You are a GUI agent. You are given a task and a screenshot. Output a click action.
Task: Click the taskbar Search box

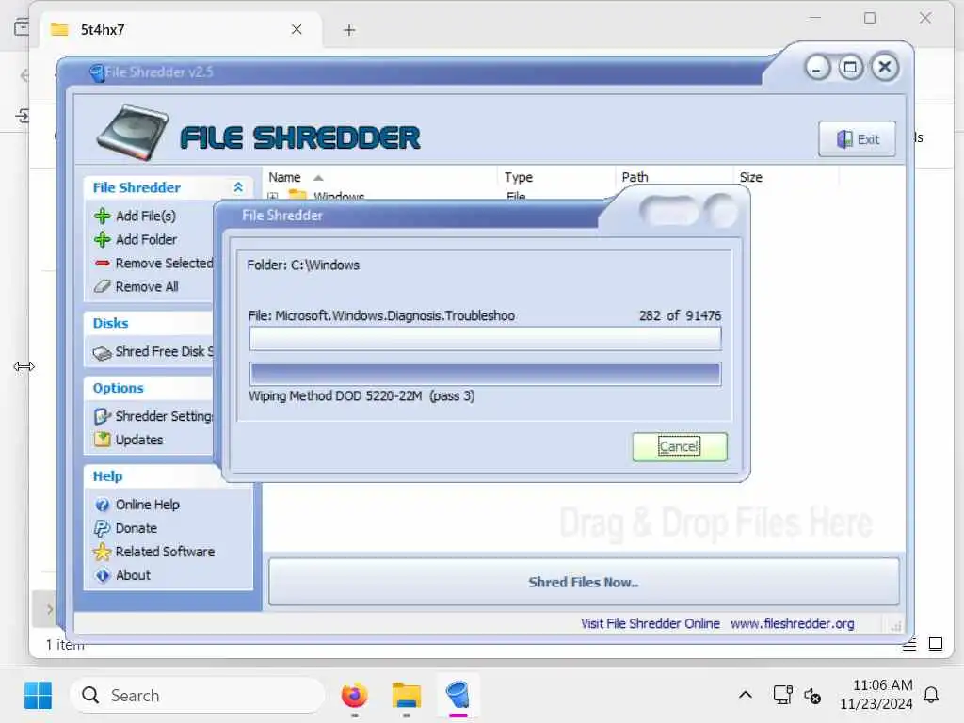[198, 696]
